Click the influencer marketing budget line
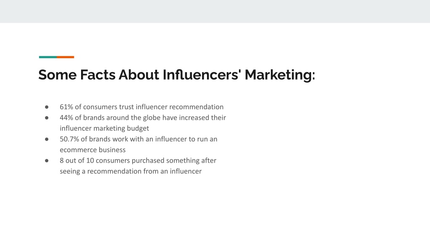The image size is (430, 242). click(105, 129)
